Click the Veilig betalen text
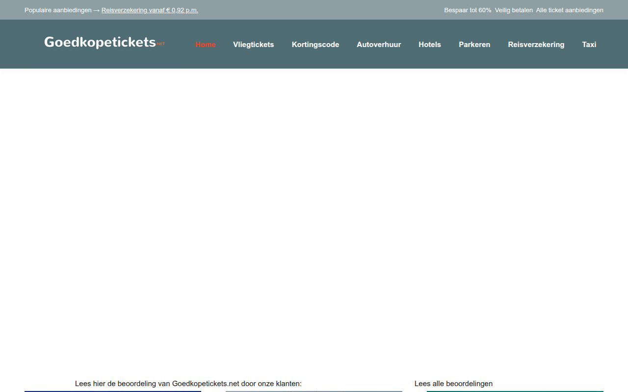 (514, 10)
